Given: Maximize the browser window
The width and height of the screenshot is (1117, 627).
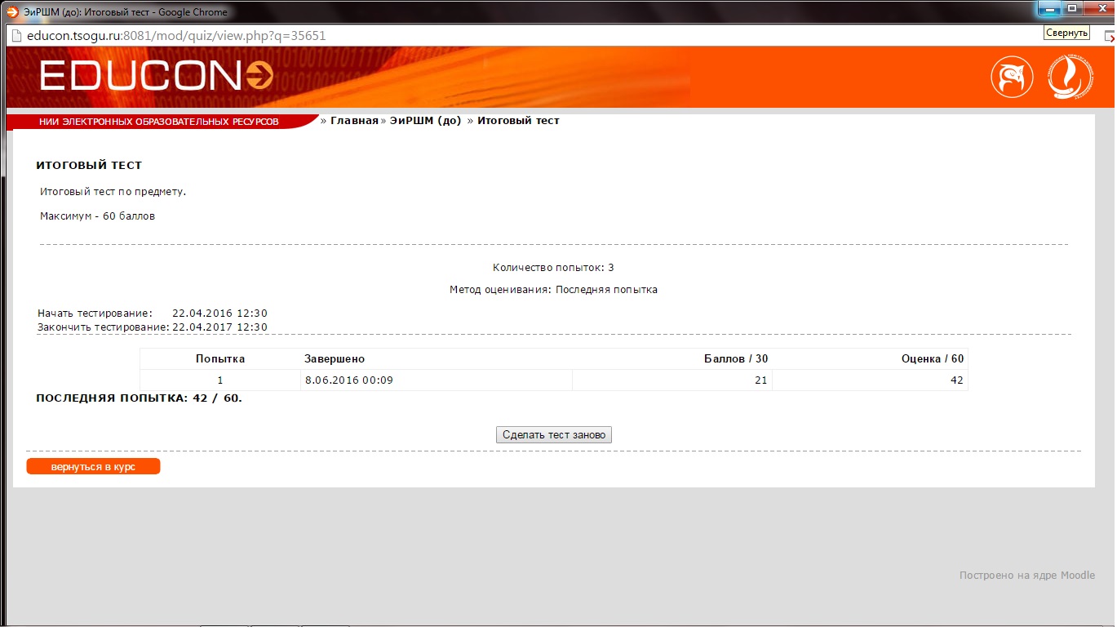Looking at the screenshot, I should pos(1072,9).
